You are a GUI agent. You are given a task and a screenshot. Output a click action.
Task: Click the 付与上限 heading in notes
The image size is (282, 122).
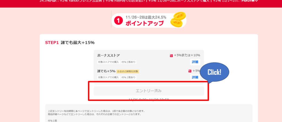(52, 120)
